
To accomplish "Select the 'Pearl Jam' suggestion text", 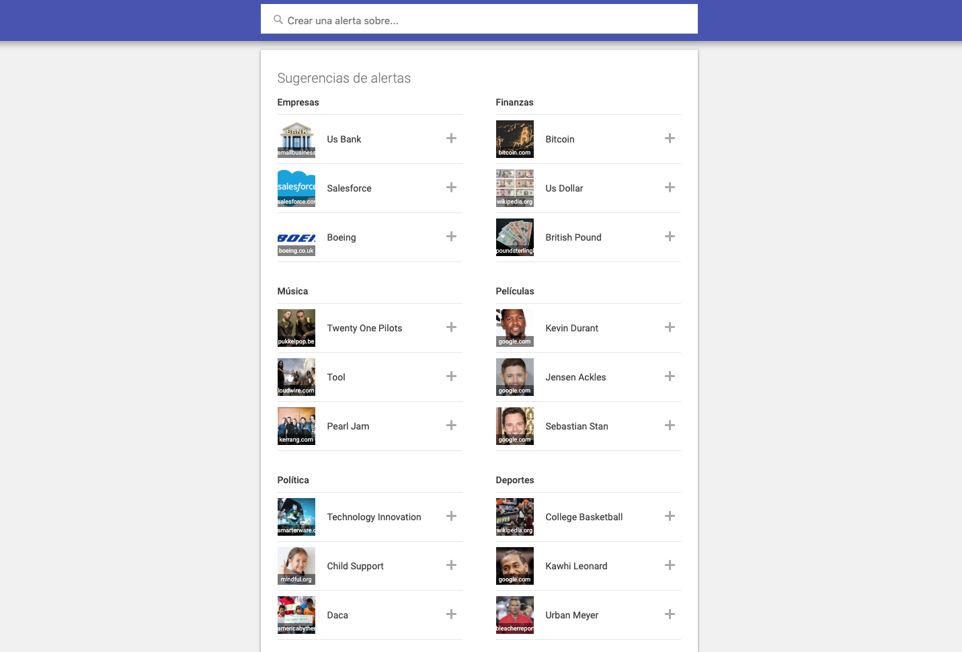I will point(348,426).
